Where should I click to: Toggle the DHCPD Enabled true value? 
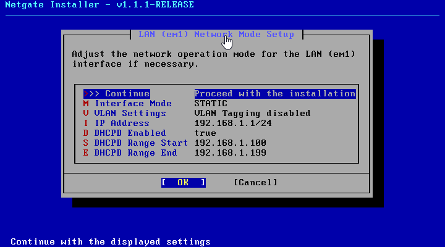pyautogui.click(x=205, y=133)
